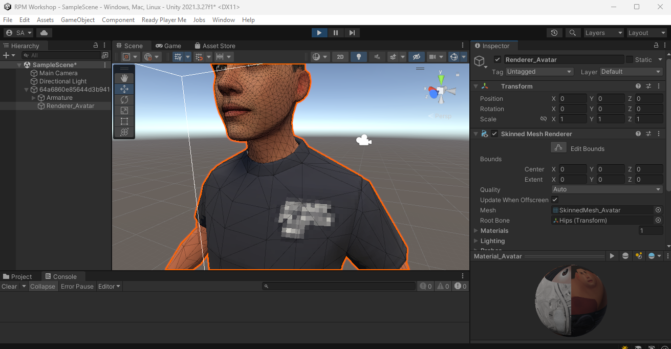The width and height of the screenshot is (671, 349).
Task: Open the cloud services icon
Action: [44, 33]
